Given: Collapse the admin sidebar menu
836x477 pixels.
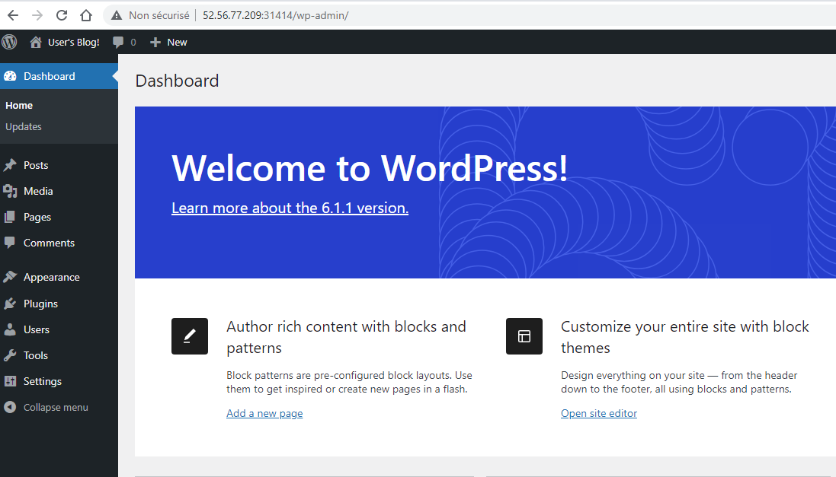Looking at the screenshot, I should click(x=55, y=407).
